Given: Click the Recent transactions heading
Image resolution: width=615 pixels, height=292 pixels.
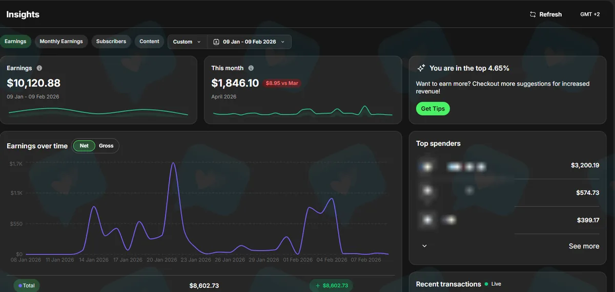Looking at the screenshot, I should click(x=448, y=284).
